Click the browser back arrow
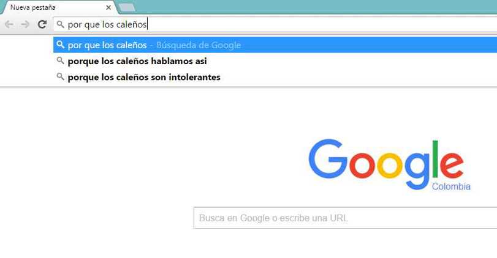 coord(9,24)
